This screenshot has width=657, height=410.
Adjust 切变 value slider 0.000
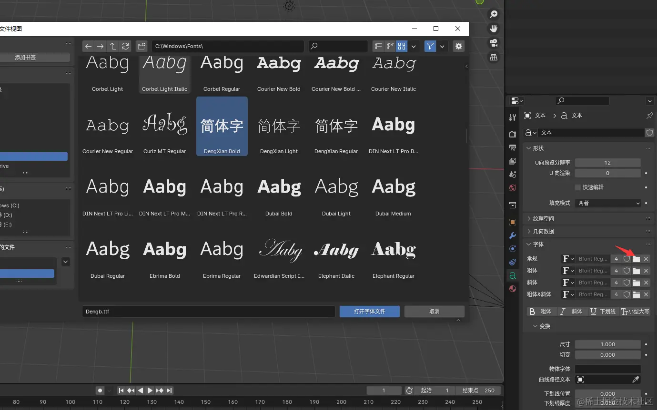[x=608, y=355]
